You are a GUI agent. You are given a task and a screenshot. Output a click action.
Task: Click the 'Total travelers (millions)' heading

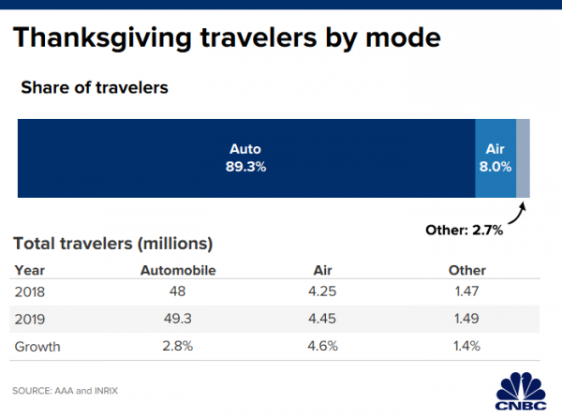[112, 245]
